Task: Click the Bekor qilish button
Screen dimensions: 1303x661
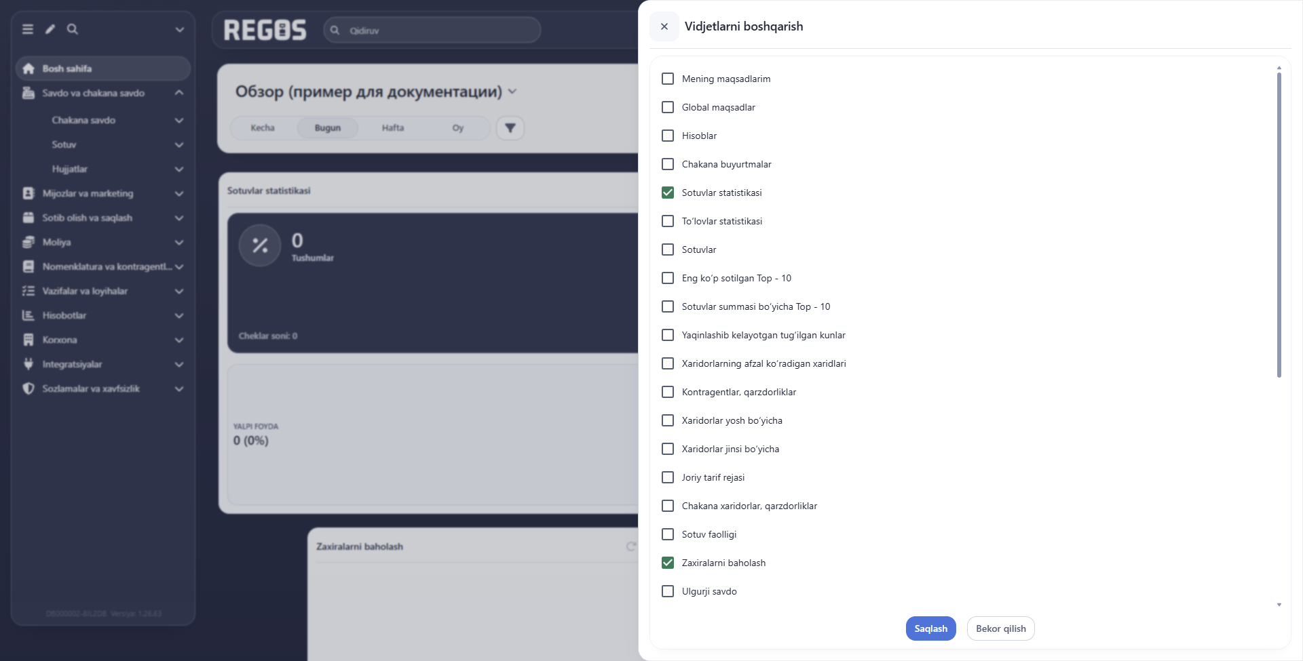Action: 1001,628
